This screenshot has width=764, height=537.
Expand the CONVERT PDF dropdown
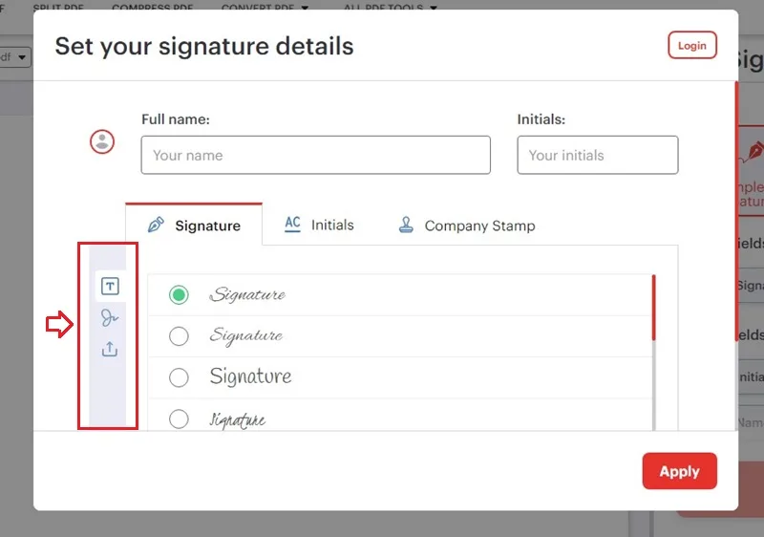click(265, 7)
